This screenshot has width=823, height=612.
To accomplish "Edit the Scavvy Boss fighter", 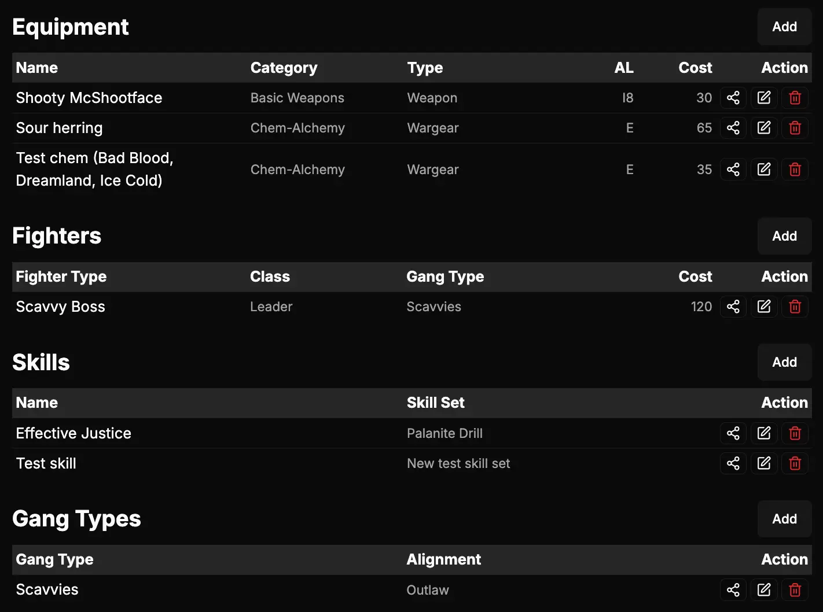I will pos(764,307).
